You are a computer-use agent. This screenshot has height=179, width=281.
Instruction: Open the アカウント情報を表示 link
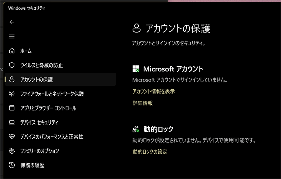(x=153, y=91)
